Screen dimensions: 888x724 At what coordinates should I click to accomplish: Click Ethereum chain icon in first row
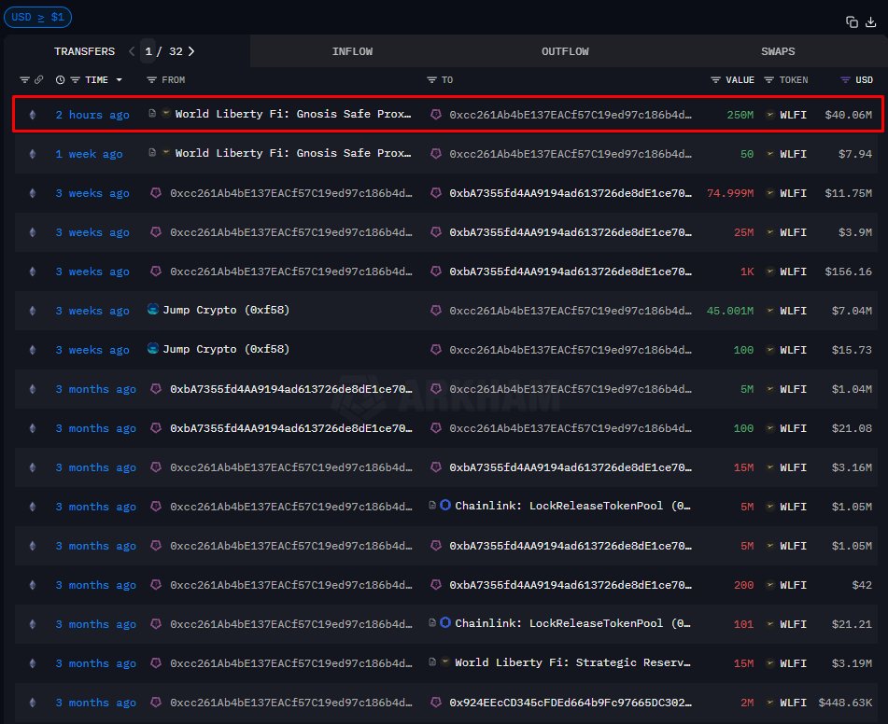point(34,115)
